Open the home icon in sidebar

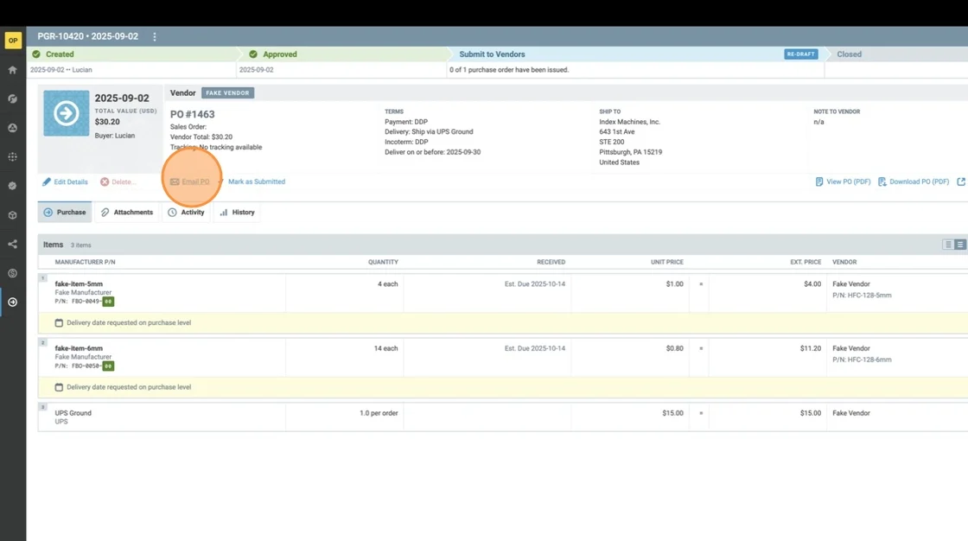pos(13,70)
